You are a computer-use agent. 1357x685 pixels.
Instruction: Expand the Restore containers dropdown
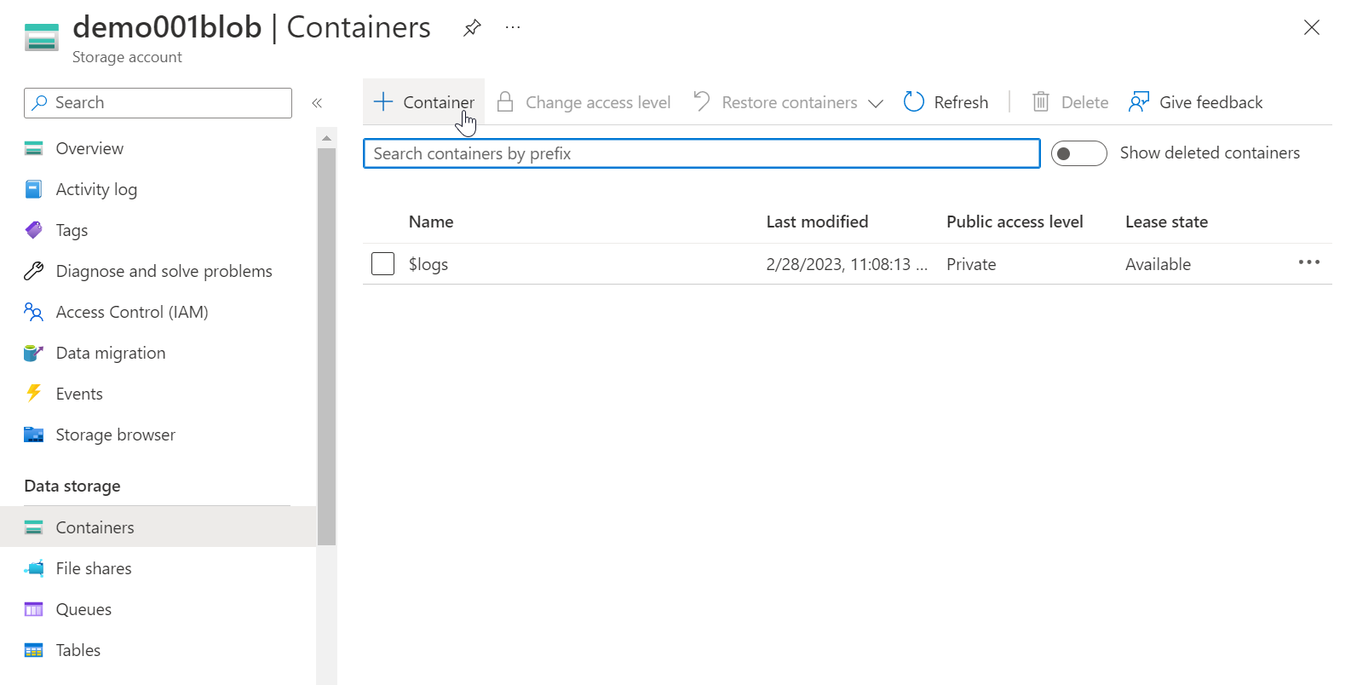[875, 103]
